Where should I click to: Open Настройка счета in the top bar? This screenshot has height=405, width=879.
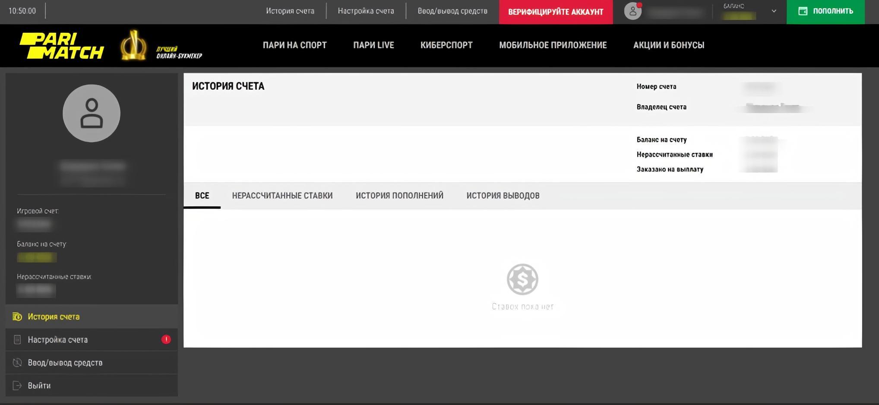(366, 11)
